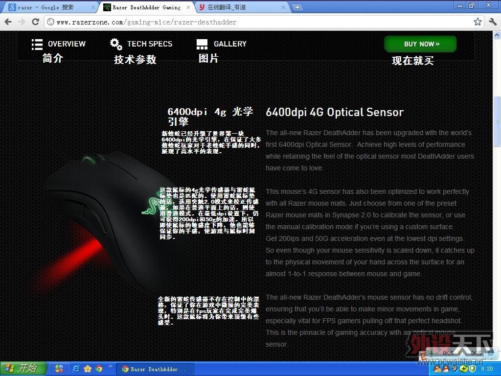Viewport: 501px width, 376px height.
Task: Click the address bar URL field
Action: pyautogui.click(x=264, y=22)
